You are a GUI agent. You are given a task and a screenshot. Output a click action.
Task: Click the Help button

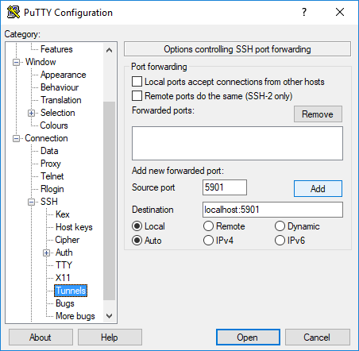pos(110,337)
